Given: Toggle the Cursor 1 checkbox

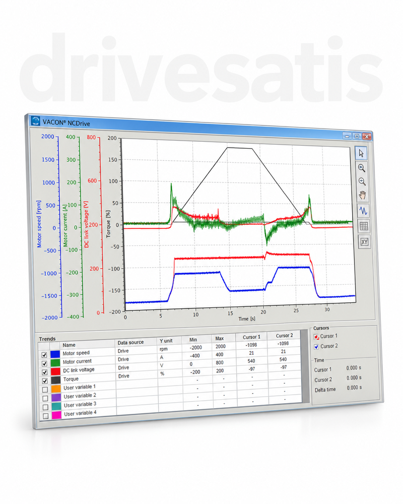Looking at the screenshot, I should click(316, 337).
